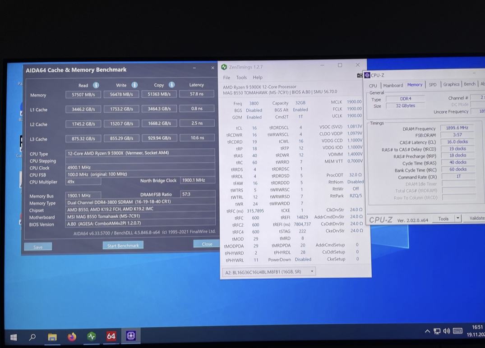Switch to the Bench tab in CPU-Z
Screen dimensions: 485x348
[x=470, y=84]
